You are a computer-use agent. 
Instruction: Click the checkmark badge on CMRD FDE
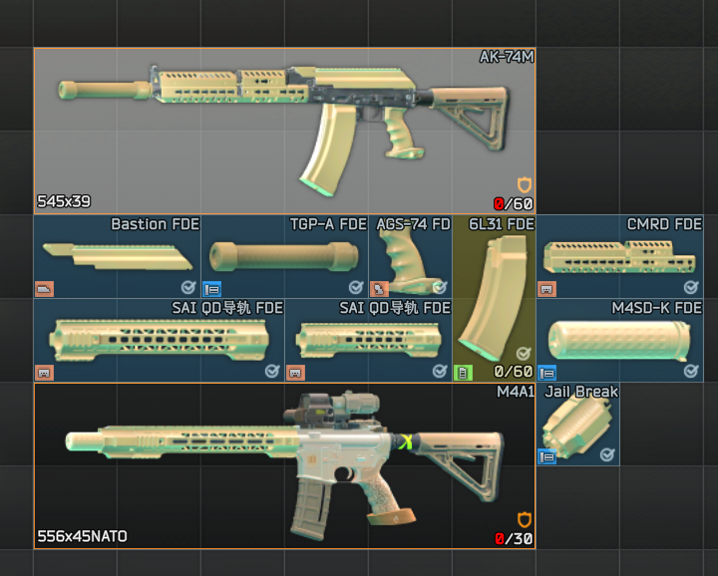[691, 288]
